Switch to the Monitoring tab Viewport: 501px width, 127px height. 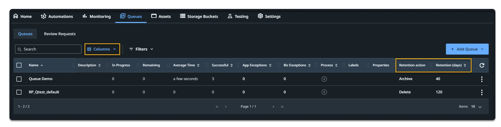(x=97, y=16)
